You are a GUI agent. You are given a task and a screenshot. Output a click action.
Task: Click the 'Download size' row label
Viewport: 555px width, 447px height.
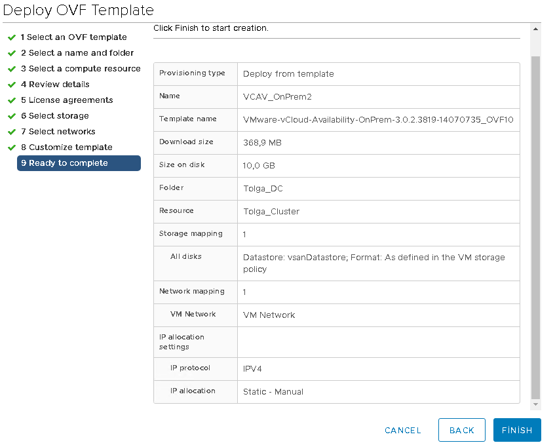click(186, 142)
